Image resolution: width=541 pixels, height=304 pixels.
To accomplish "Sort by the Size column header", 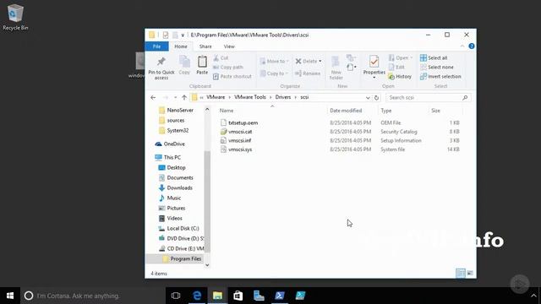I will (436, 111).
